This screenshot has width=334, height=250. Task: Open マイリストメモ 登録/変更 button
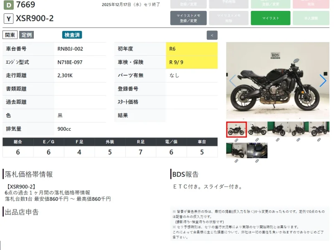(188, 18)
